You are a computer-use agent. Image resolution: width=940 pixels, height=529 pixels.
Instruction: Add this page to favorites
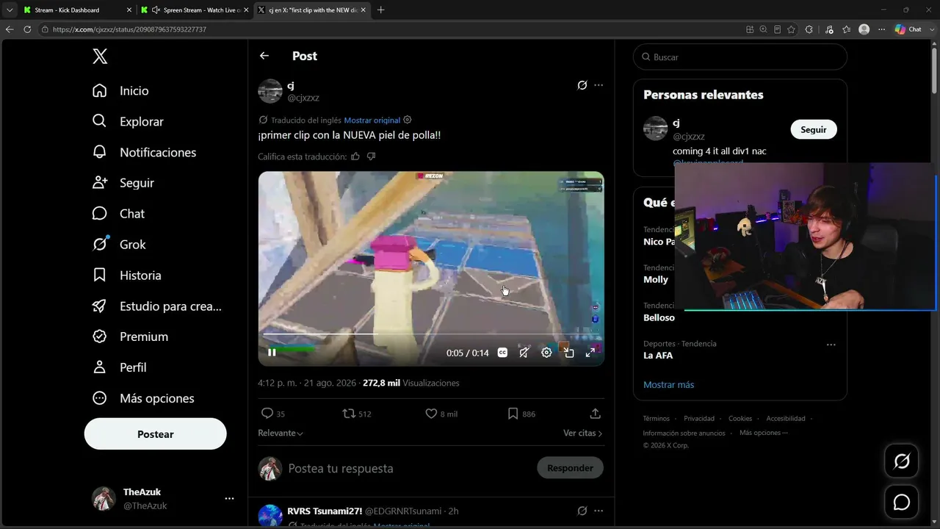[791, 29]
